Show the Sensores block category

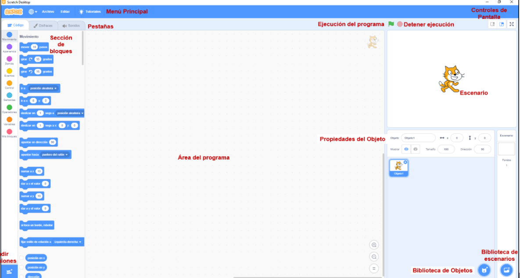click(9, 97)
